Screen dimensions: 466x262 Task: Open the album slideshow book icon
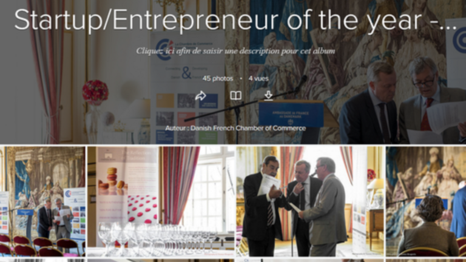pyautogui.click(x=235, y=96)
